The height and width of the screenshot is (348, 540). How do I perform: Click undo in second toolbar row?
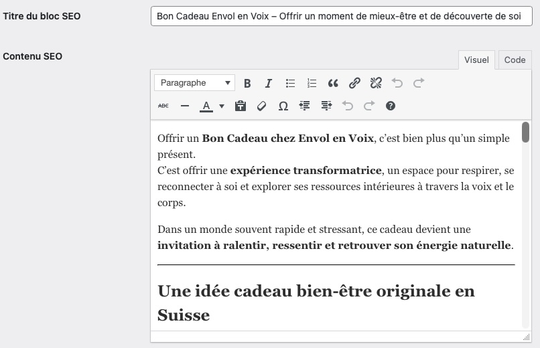point(348,106)
